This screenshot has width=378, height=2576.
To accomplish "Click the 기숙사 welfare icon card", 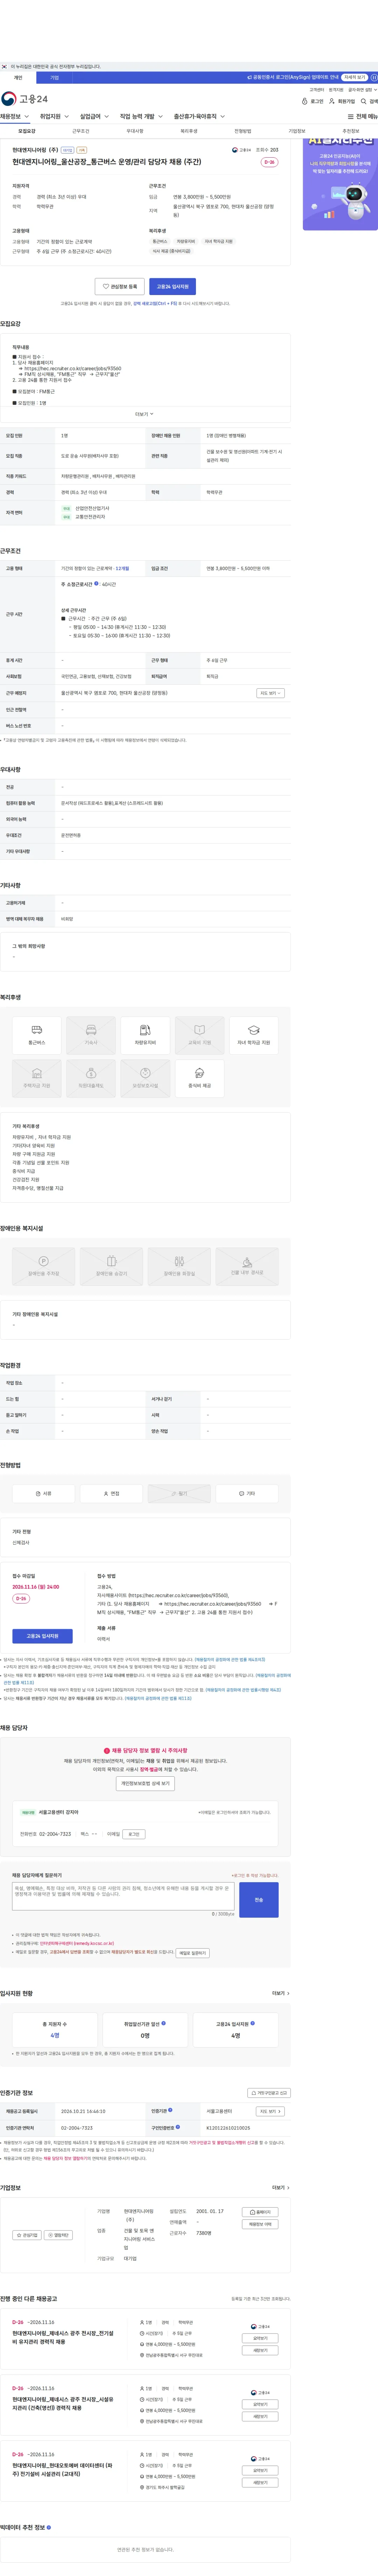I will [x=91, y=1035].
